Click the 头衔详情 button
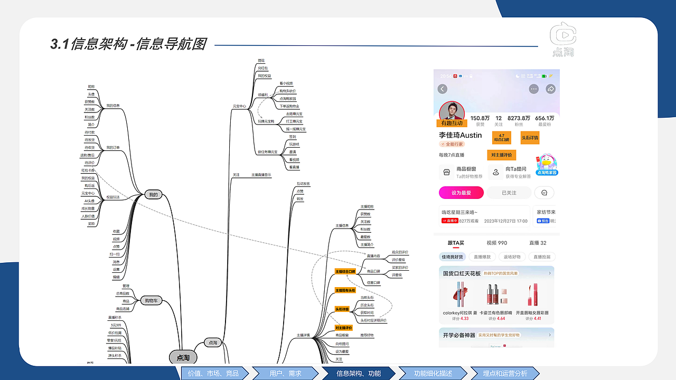Viewport: 676px width, 380px height. tap(530, 137)
